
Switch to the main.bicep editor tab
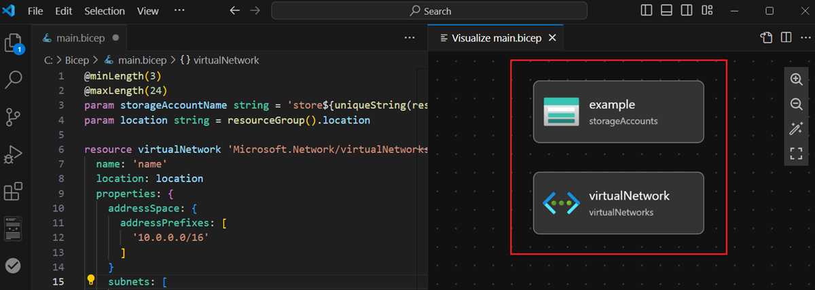[79, 38]
